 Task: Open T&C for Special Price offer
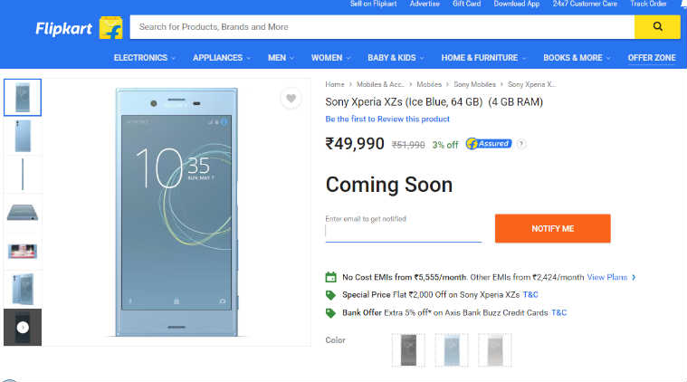click(x=530, y=295)
